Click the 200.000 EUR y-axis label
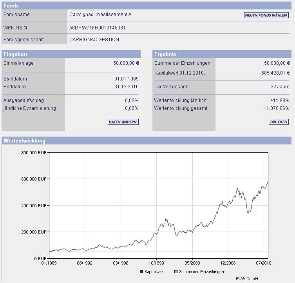The width and height of the screenshot is (295, 283). point(34,232)
